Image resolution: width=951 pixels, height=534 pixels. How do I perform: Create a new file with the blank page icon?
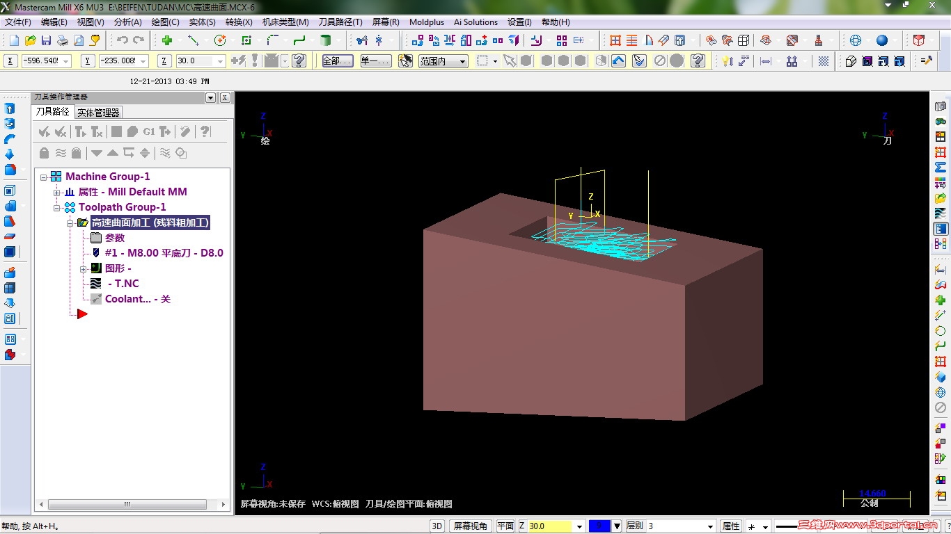pos(14,40)
